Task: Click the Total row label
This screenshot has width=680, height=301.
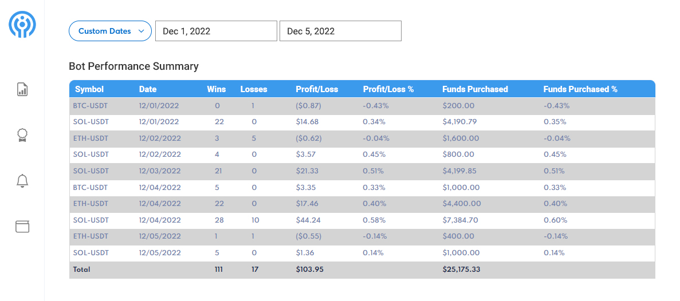Action: click(81, 270)
